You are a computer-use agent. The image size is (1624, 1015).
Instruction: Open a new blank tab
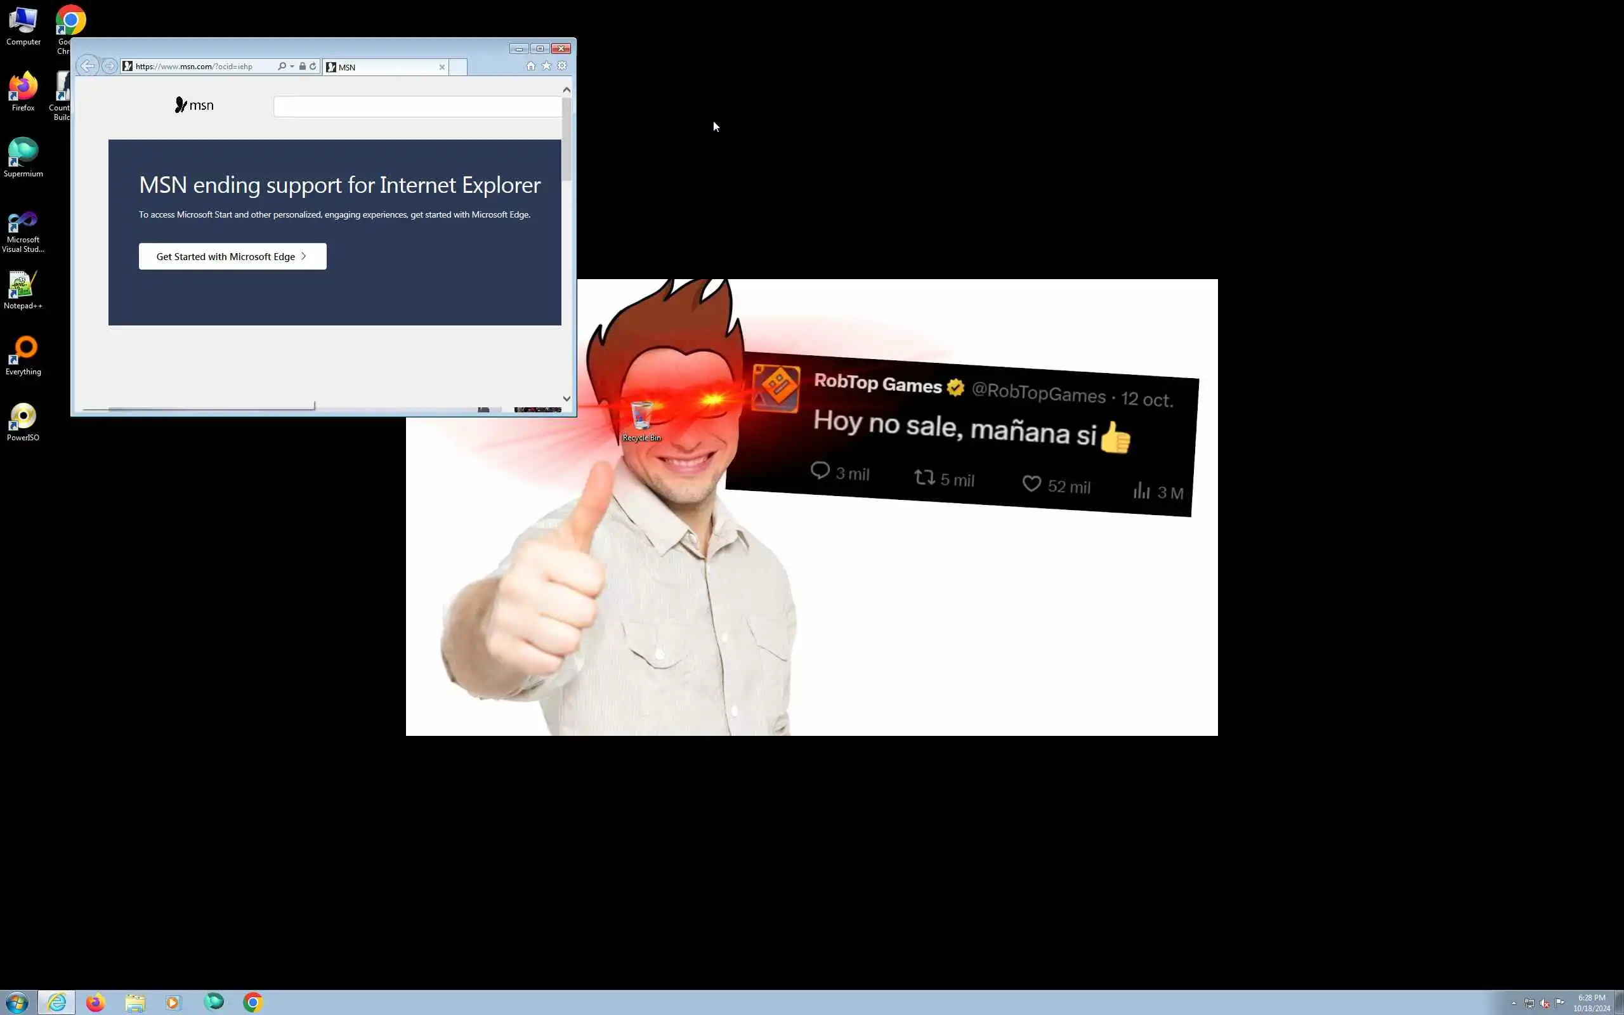point(457,67)
